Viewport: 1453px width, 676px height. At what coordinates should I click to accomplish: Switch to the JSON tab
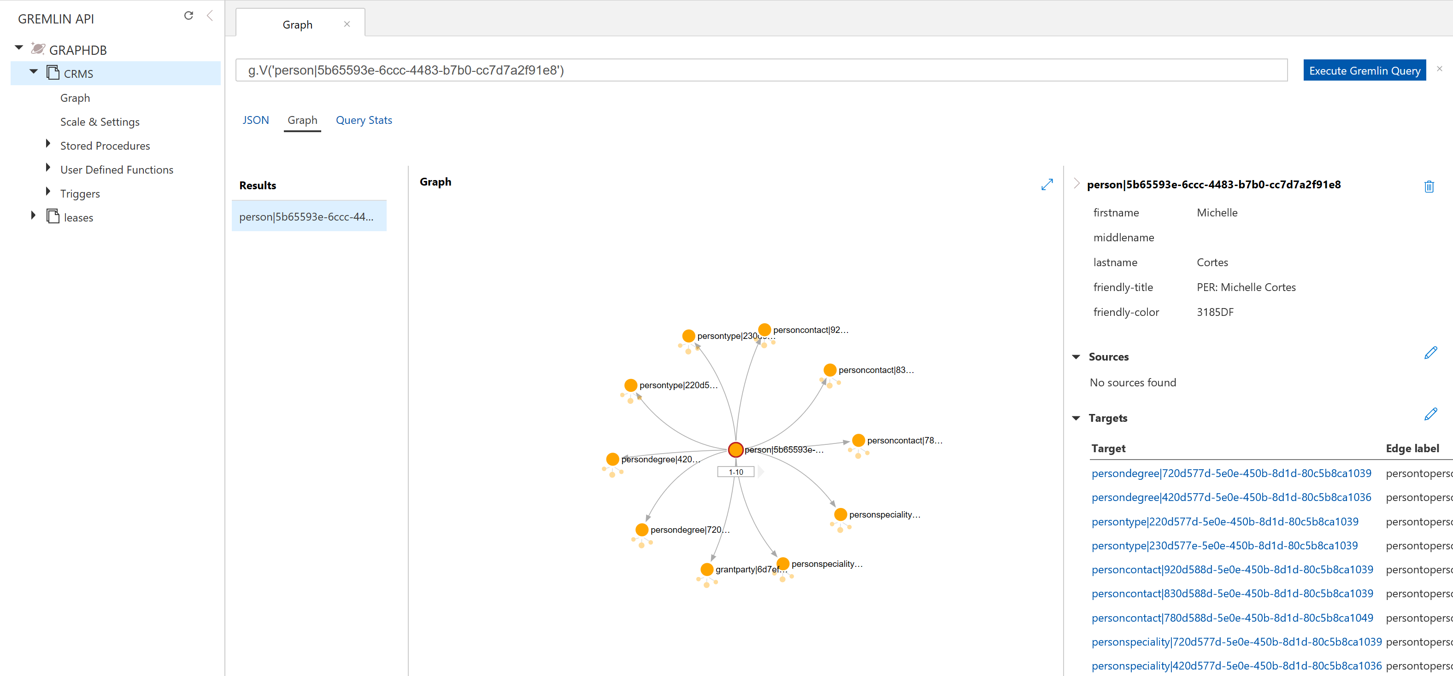255,120
